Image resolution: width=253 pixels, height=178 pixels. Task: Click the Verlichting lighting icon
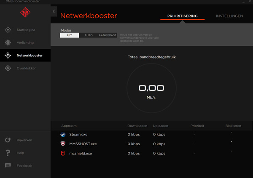(8, 43)
